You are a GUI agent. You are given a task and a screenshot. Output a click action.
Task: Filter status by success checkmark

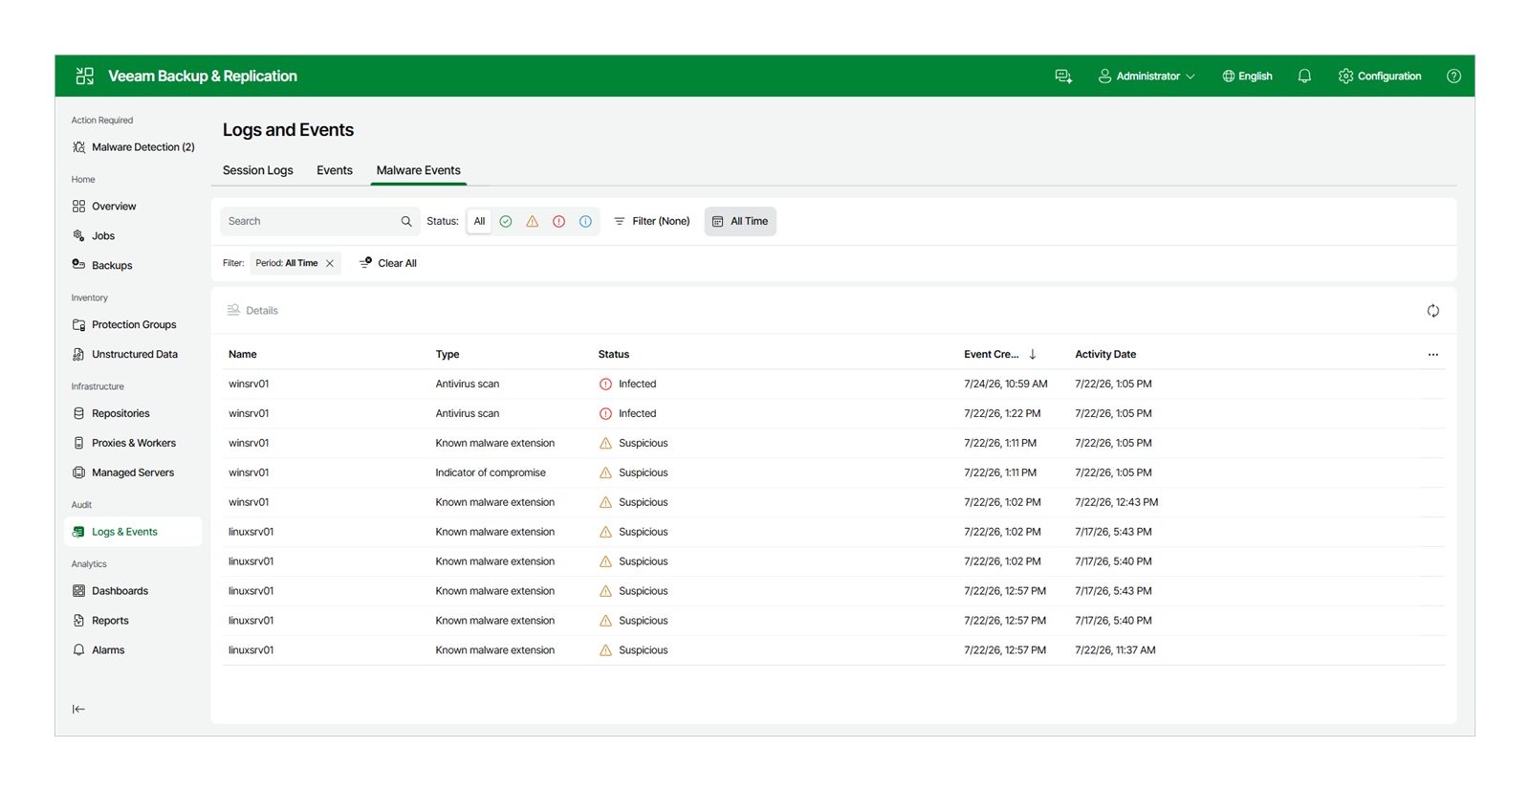(x=506, y=222)
